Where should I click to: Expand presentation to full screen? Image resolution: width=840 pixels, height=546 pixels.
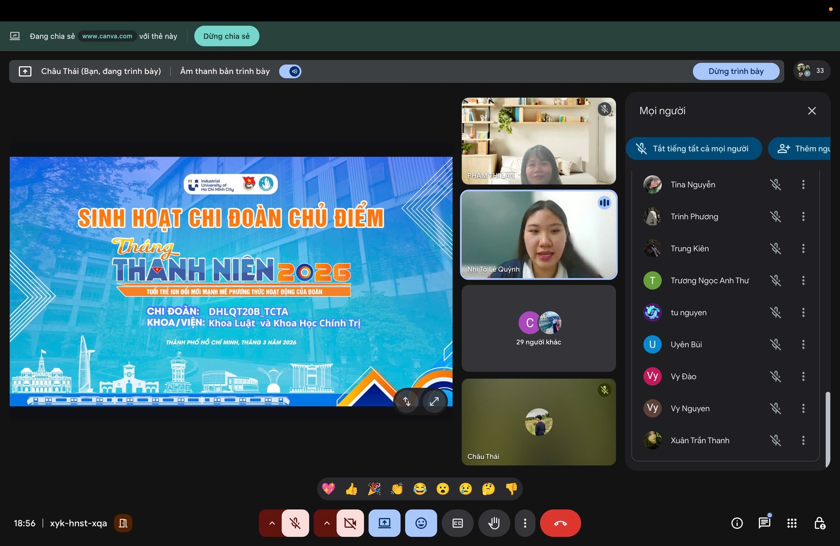[x=434, y=401]
